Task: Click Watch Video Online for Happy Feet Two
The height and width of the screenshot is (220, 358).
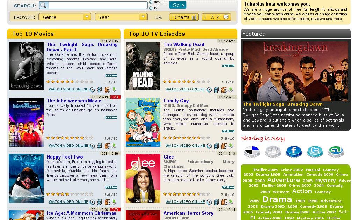Action: [x=69, y=202]
